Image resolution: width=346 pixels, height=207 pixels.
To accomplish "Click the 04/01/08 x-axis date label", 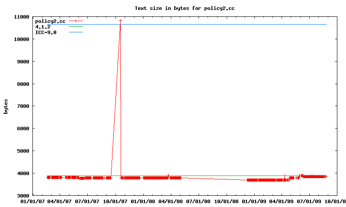I will pos(170,201).
